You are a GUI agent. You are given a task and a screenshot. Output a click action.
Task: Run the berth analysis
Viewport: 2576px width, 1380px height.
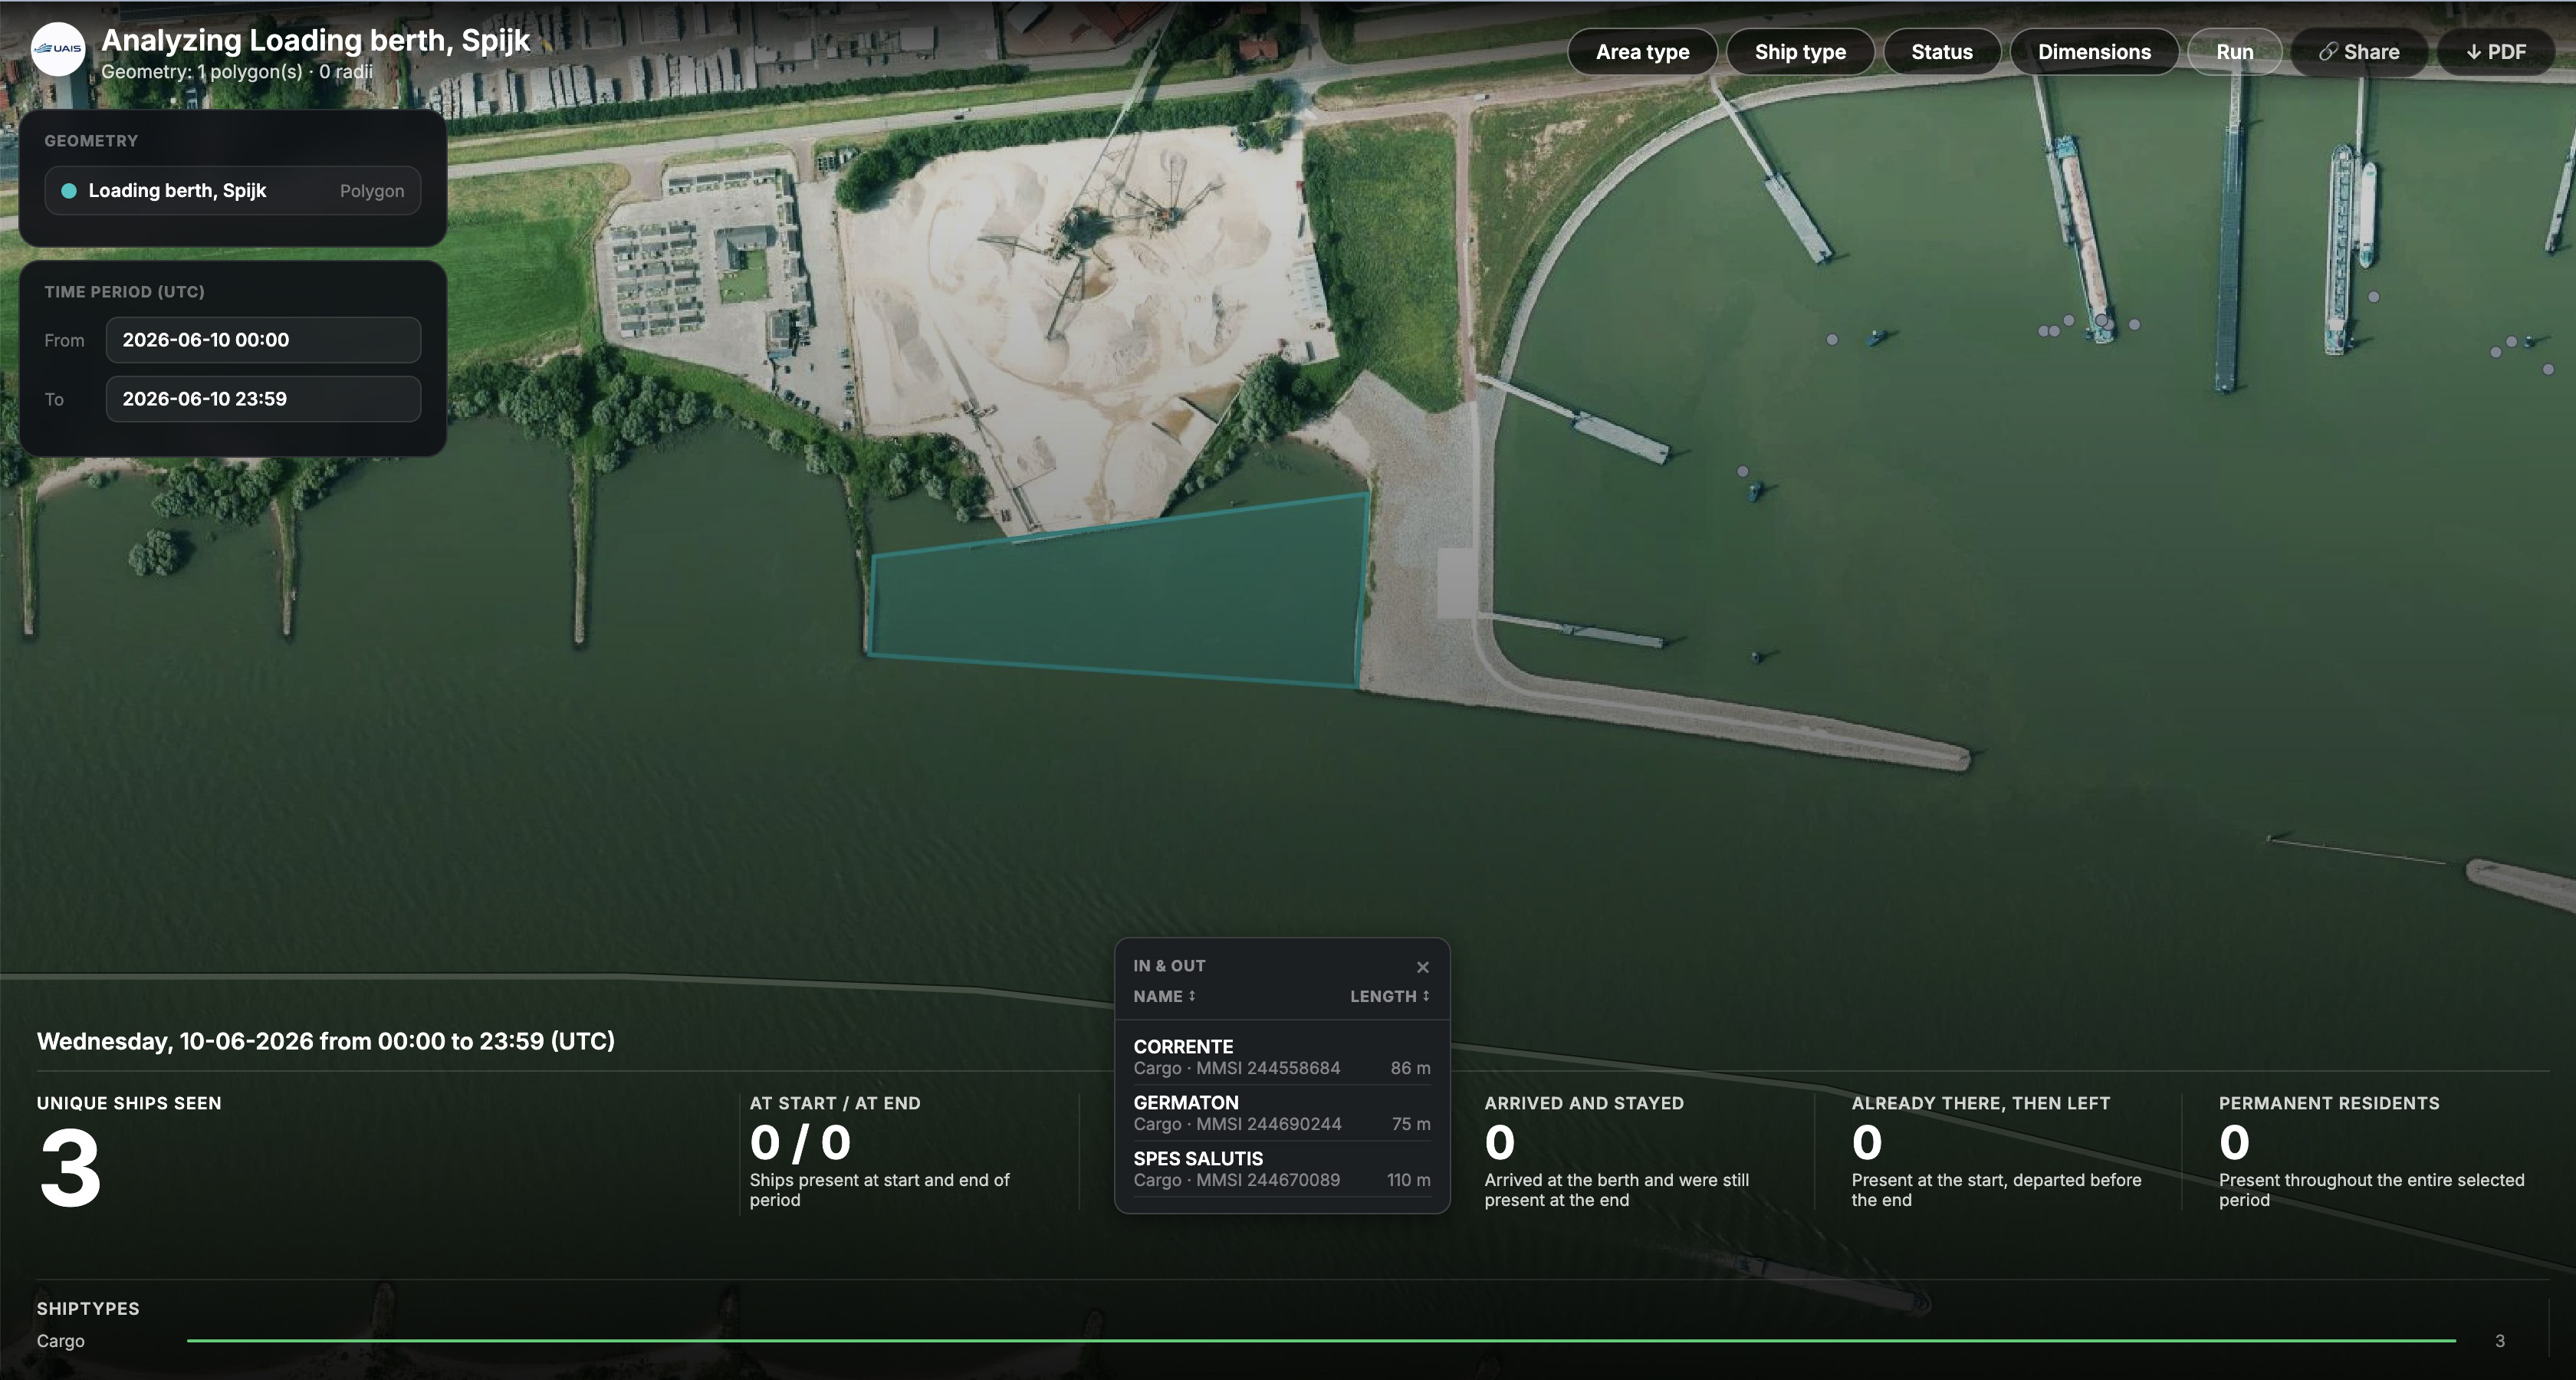point(2234,52)
